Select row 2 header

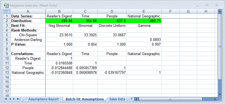coord(7,21)
